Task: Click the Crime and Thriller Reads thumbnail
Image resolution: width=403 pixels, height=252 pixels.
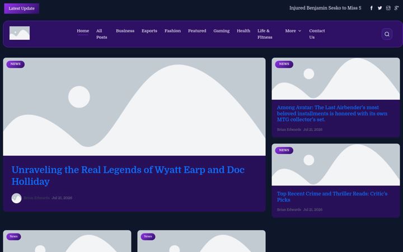Action: point(336,165)
